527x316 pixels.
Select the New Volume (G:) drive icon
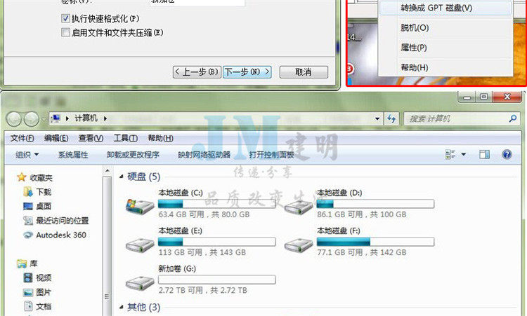pos(140,284)
